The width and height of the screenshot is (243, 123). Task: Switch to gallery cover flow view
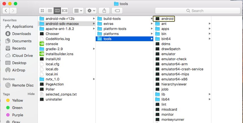[65, 11]
